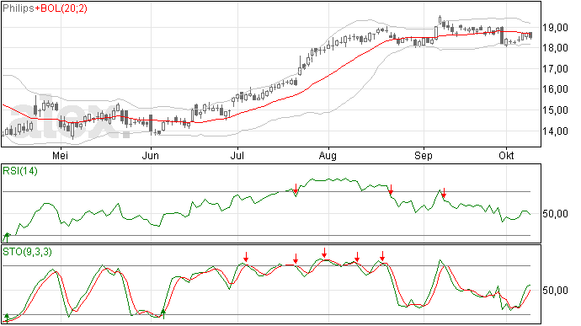Click the tall white candlestick in early September
Screen dimensions: 581x326
point(436,32)
